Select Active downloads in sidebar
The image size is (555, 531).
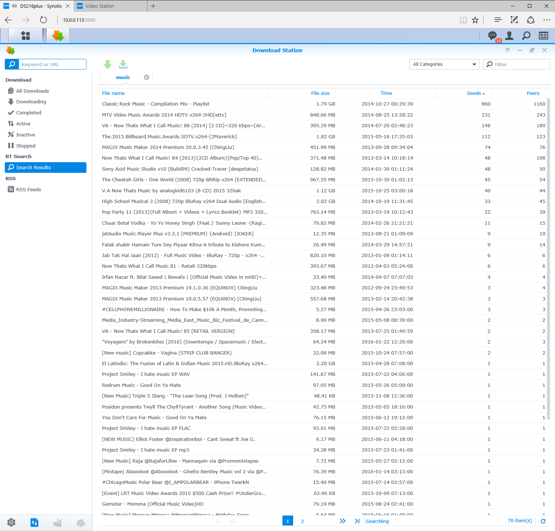46,124
